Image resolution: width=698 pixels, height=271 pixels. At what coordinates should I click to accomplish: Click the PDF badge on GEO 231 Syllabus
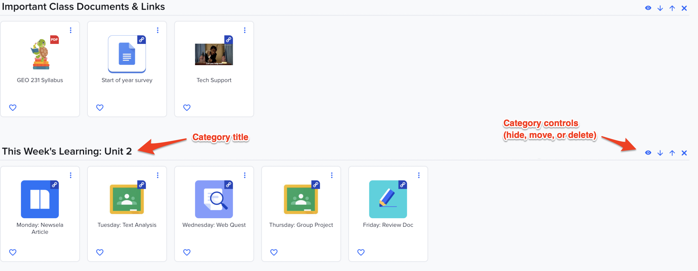tap(54, 40)
